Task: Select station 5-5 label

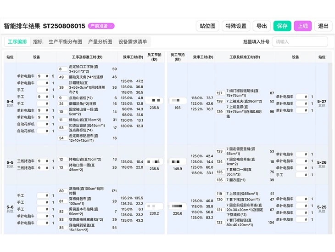Action: [10, 162]
